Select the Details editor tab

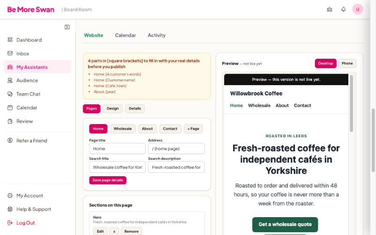(x=135, y=109)
